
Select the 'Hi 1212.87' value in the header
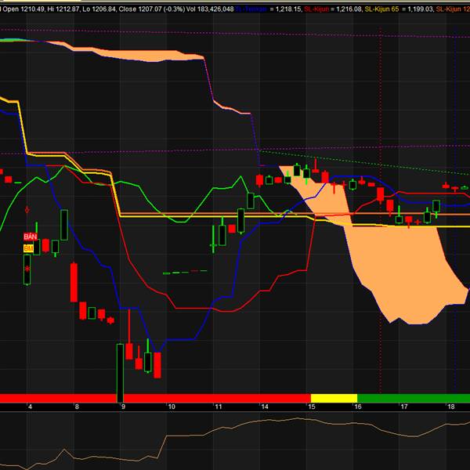(63, 9)
